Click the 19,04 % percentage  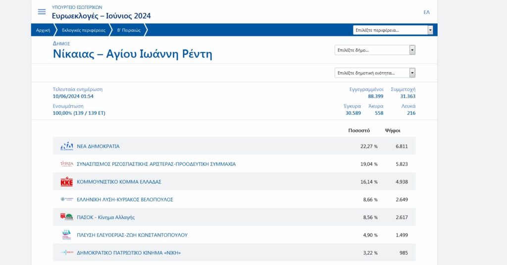coord(369,164)
